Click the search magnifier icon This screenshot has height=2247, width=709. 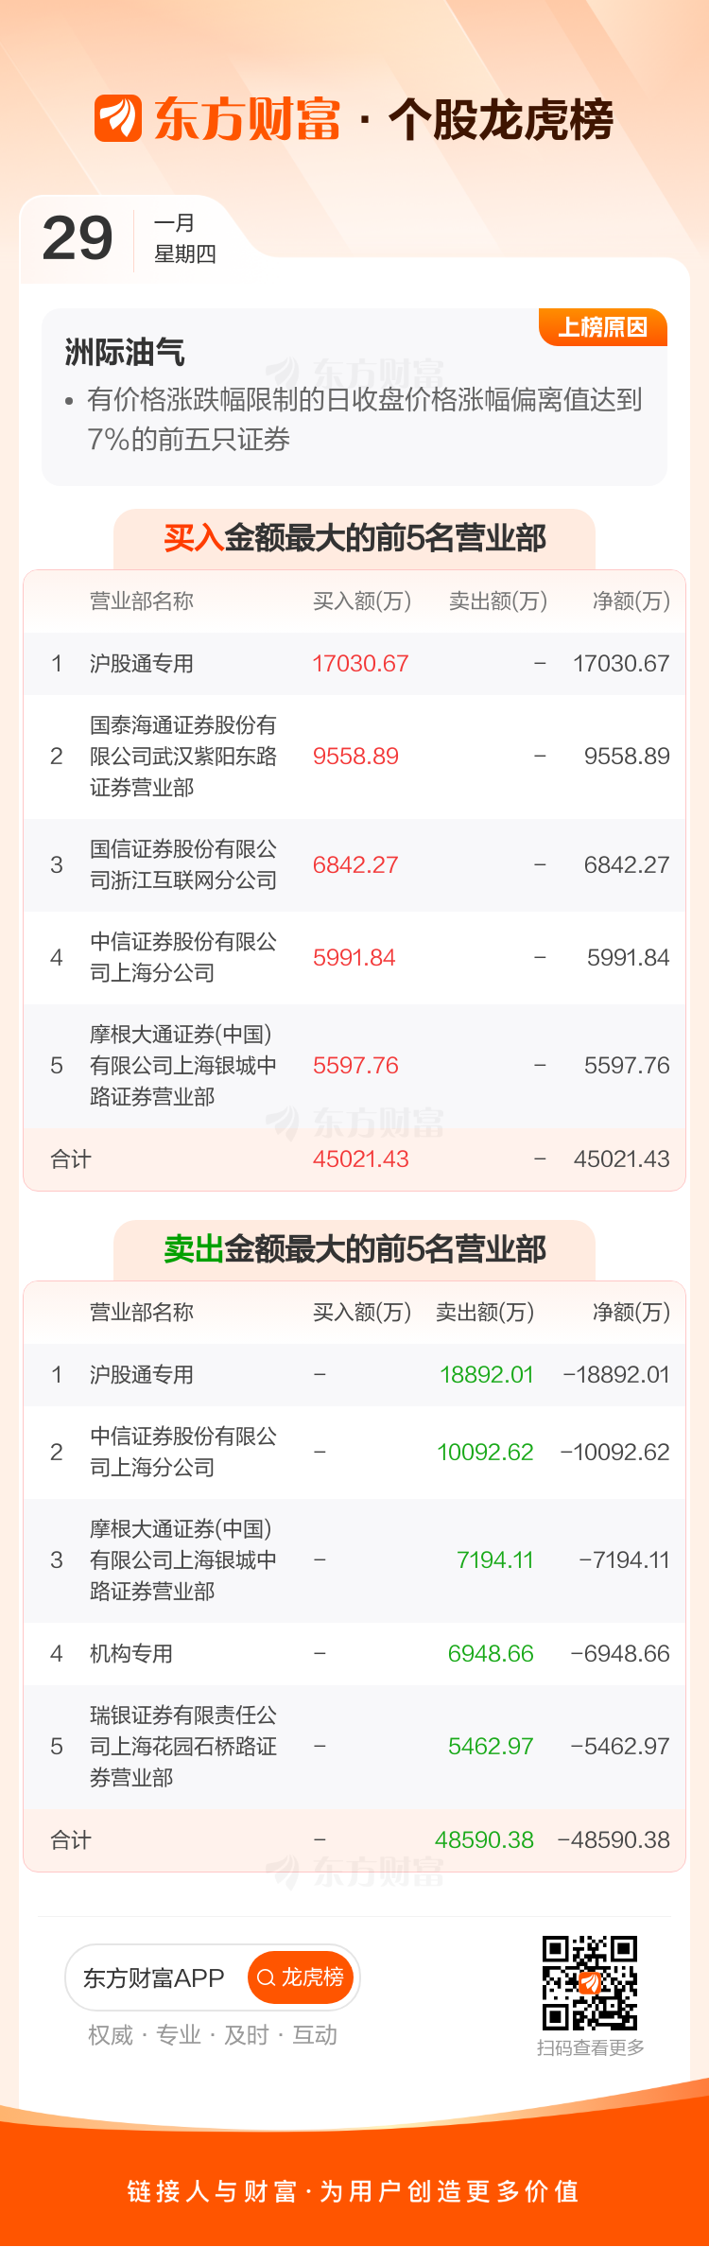pos(266,1977)
